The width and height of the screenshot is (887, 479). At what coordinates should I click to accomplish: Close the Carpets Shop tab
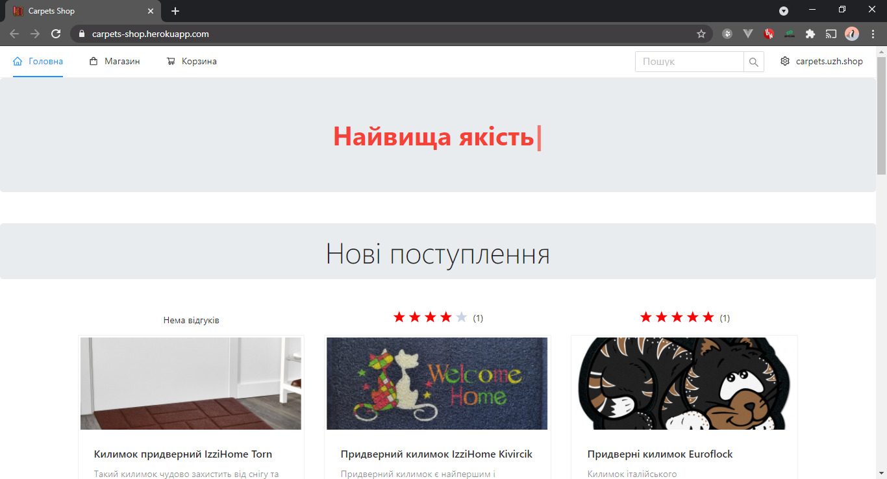(x=151, y=11)
